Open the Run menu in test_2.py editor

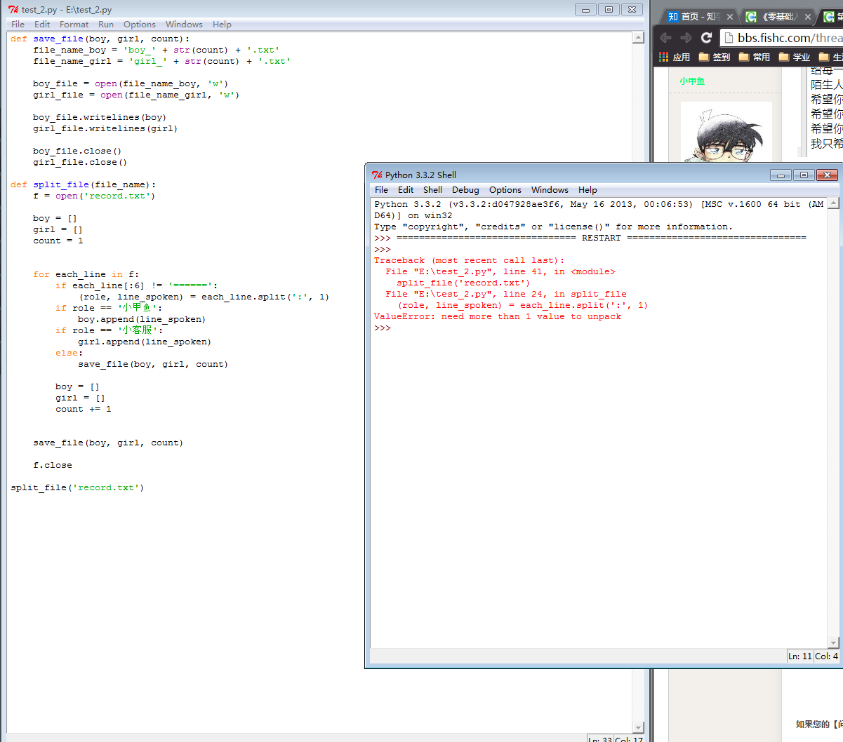click(106, 24)
